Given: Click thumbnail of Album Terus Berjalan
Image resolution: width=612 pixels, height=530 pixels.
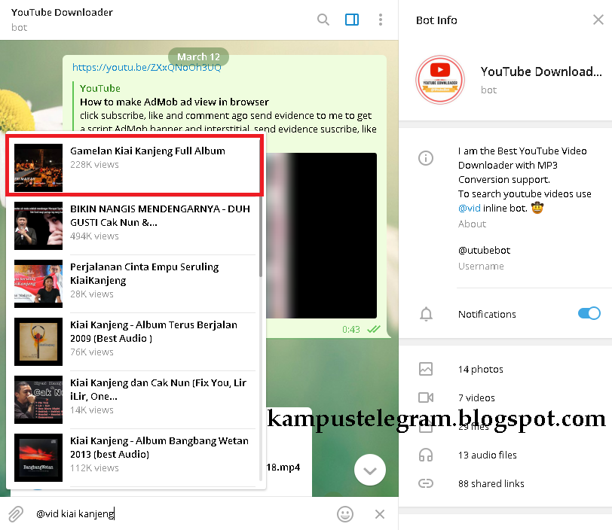Looking at the screenshot, I should 38,342.
